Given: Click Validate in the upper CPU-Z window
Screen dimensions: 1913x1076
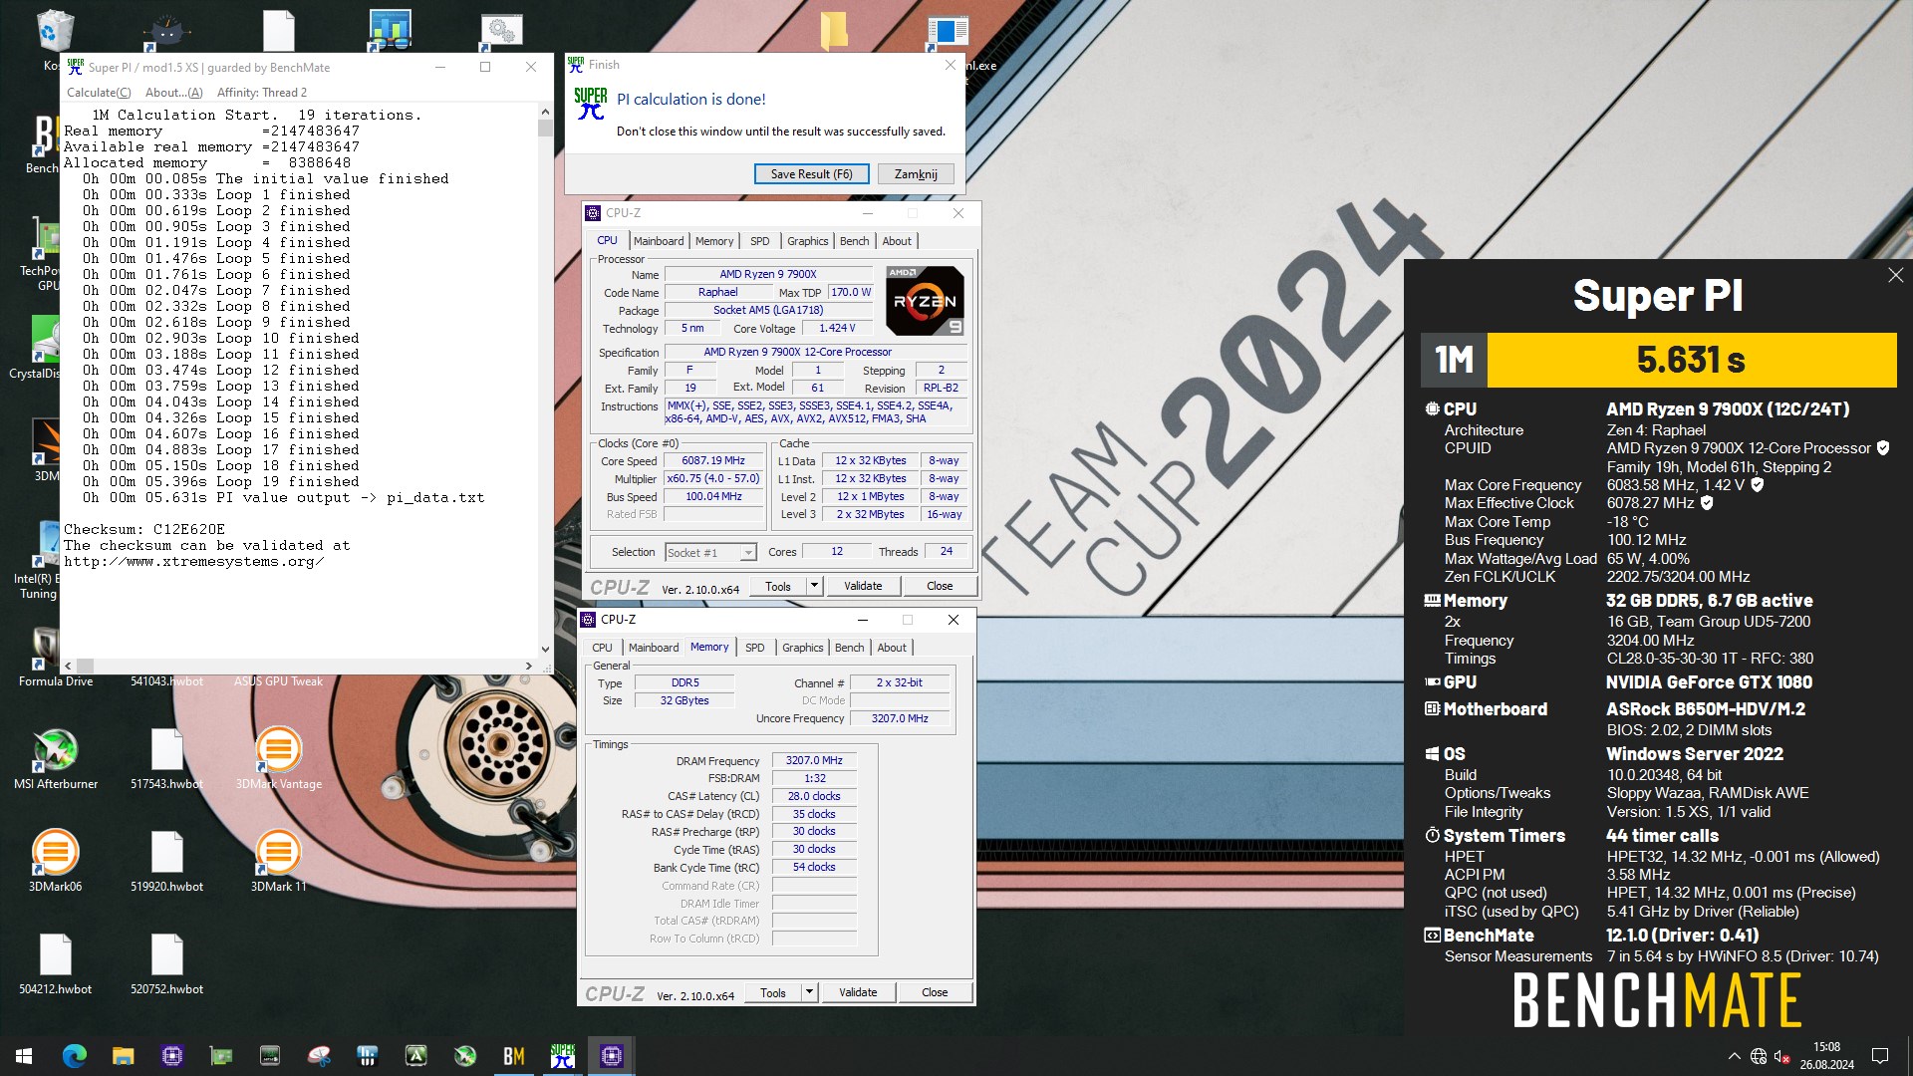Looking at the screenshot, I should click(x=863, y=586).
